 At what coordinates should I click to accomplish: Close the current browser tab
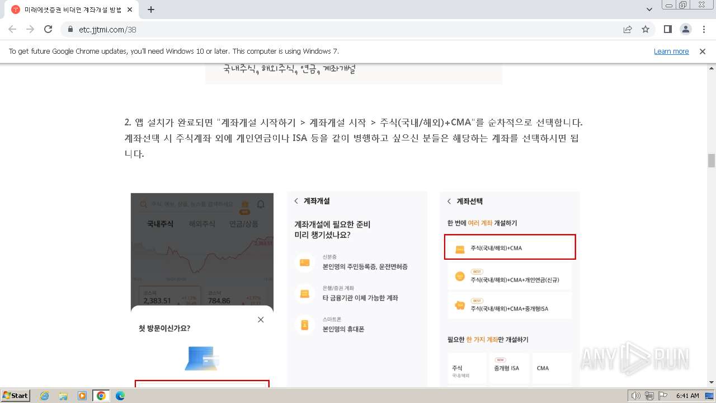point(130,10)
